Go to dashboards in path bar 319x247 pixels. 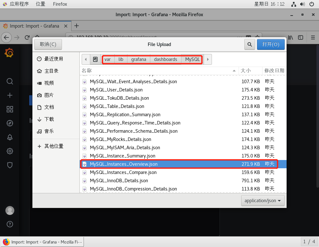coord(166,59)
